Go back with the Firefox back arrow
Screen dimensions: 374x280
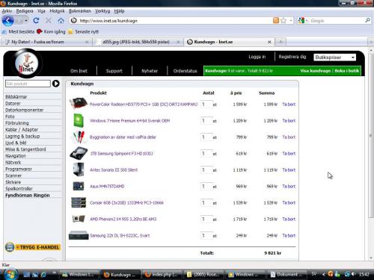pos(7,21)
